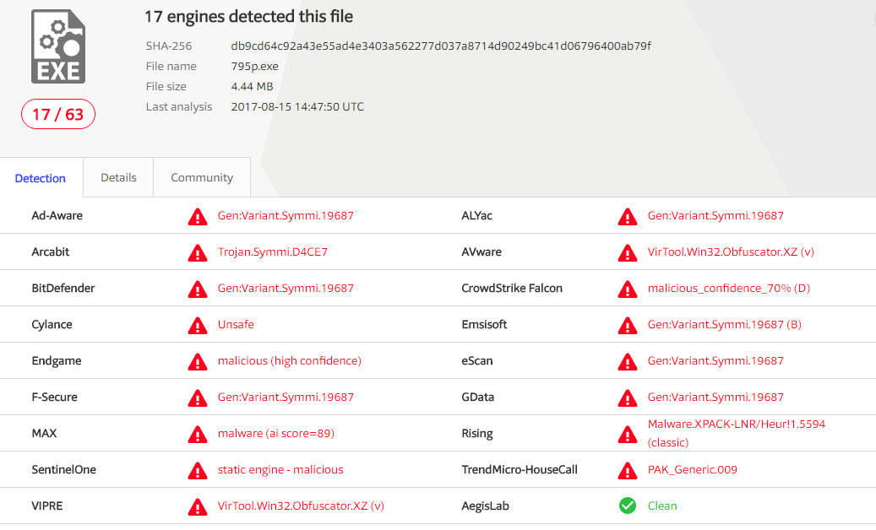Click the Endgame warning icon
876x530 pixels.
click(197, 361)
